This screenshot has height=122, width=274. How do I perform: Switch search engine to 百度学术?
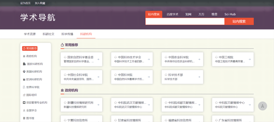pos(172,14)
